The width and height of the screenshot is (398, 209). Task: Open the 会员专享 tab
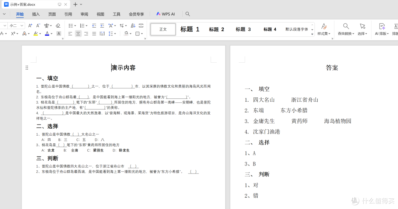[136, 14]
